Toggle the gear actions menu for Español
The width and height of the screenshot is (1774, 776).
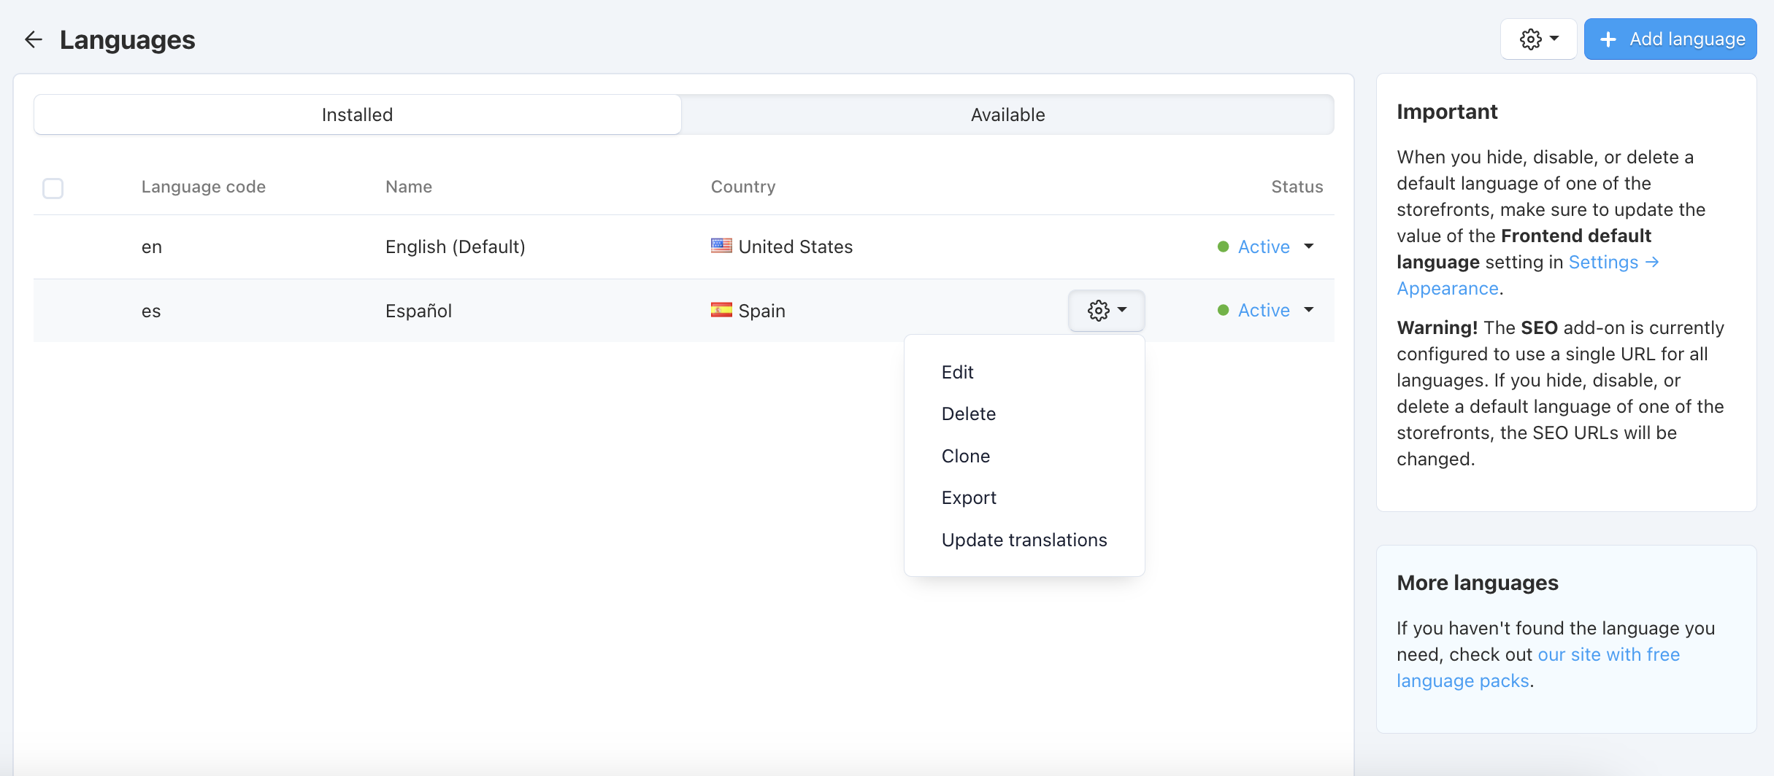pyautogui.click(x=1107, y=311)
